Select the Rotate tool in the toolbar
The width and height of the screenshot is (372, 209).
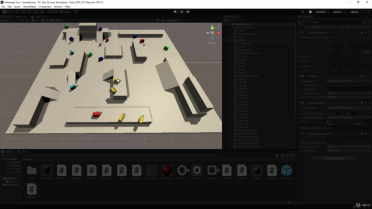17,12
